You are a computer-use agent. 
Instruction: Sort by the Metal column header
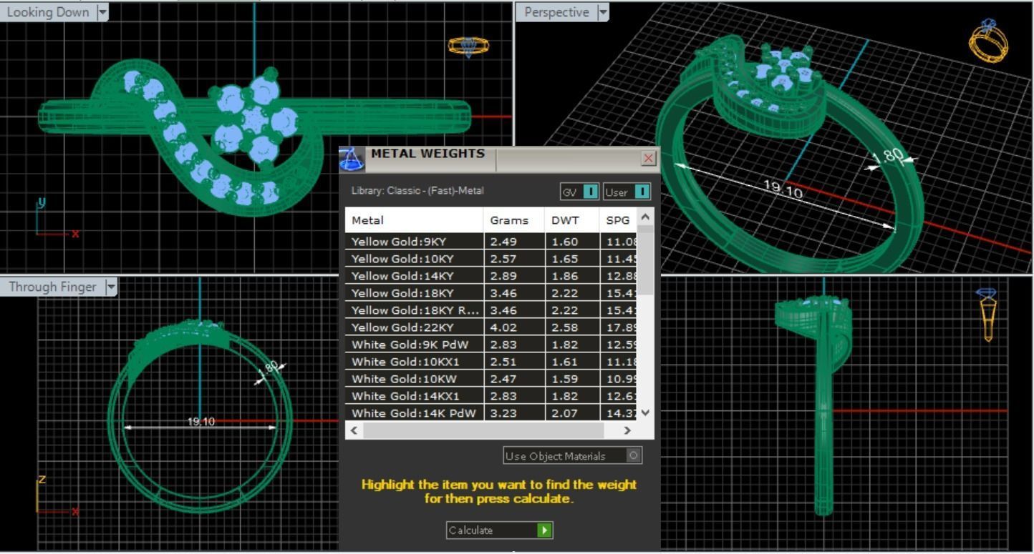tap(415, 220)
